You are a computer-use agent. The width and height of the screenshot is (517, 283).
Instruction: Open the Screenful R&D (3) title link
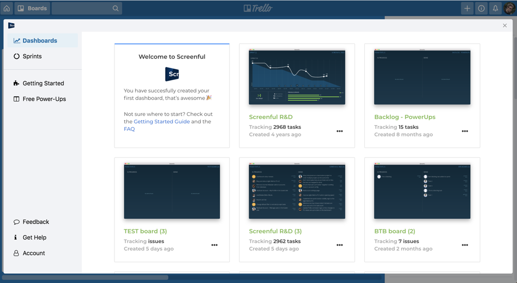pos(275,231)
